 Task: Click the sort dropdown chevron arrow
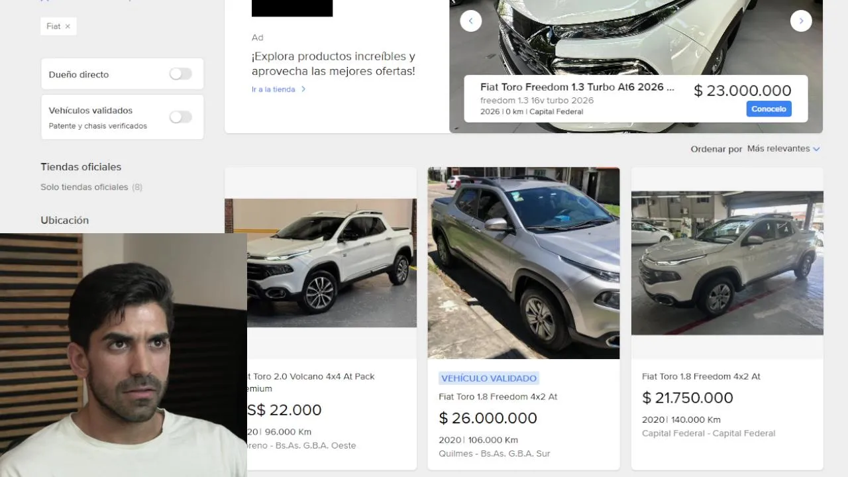pyautogui.click(x=816, y=149)
